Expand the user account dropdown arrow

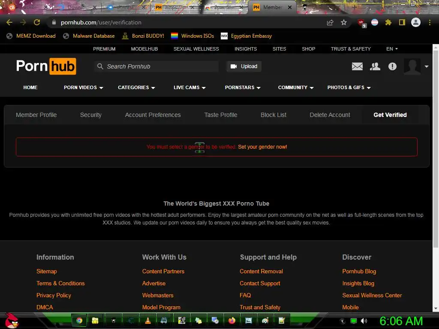427,66
